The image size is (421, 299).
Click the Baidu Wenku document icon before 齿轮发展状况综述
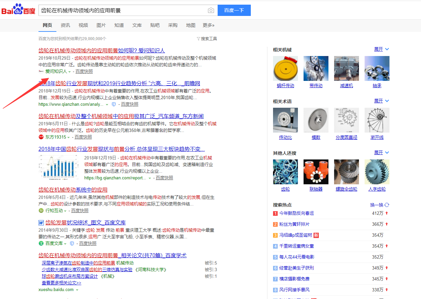point(41,222)
